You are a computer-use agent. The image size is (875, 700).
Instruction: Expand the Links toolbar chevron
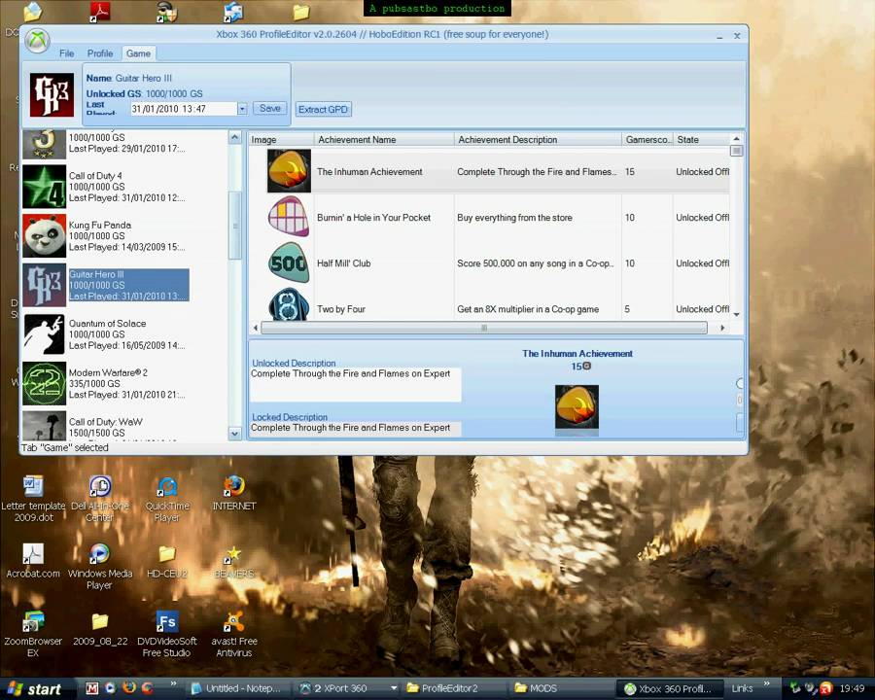[766, 683]
